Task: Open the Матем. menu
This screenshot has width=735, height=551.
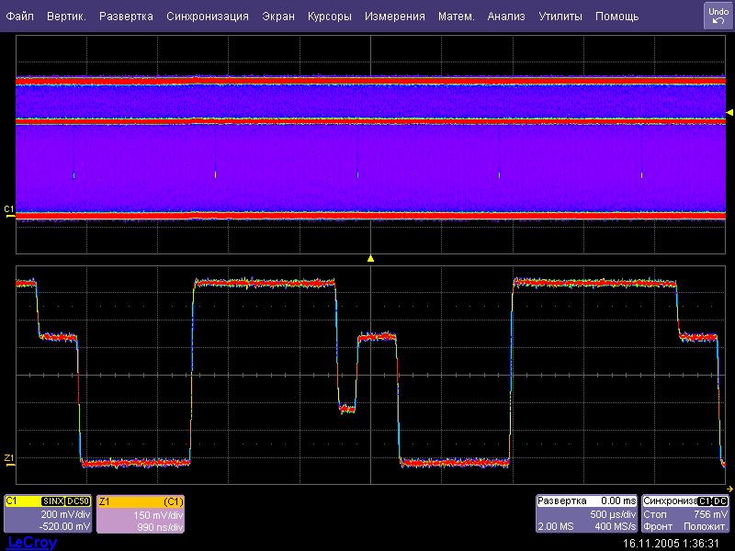Action: (x=456, y=17)
